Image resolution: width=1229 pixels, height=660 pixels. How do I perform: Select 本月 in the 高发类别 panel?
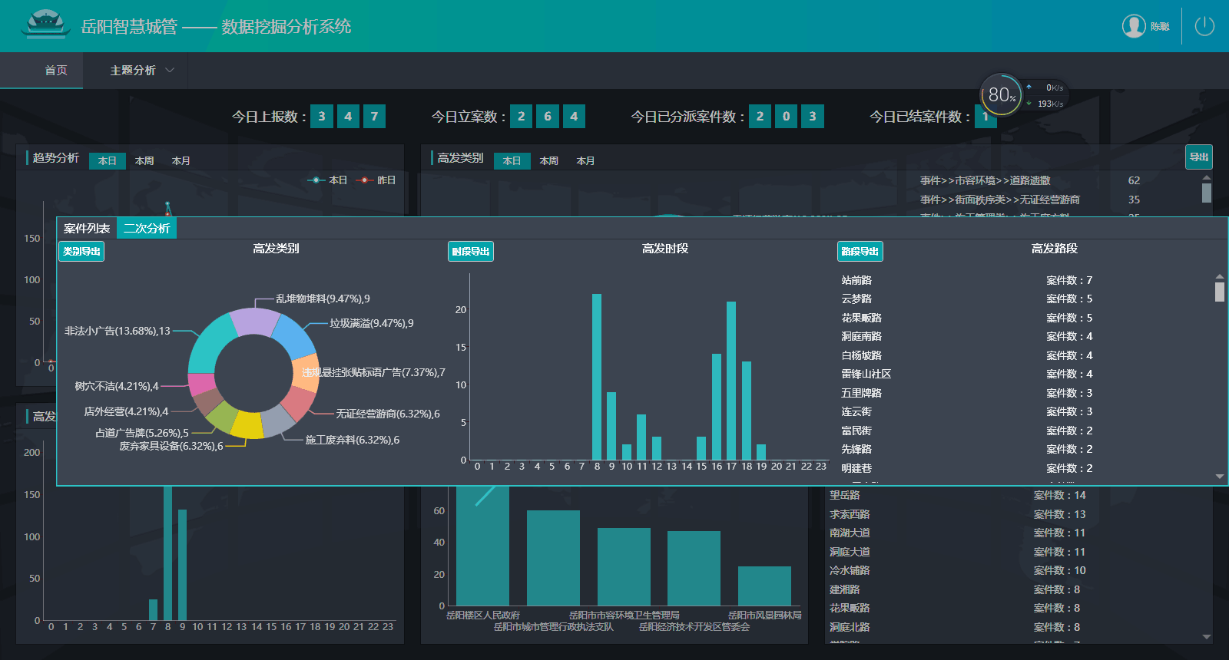[x=585, y=161]
